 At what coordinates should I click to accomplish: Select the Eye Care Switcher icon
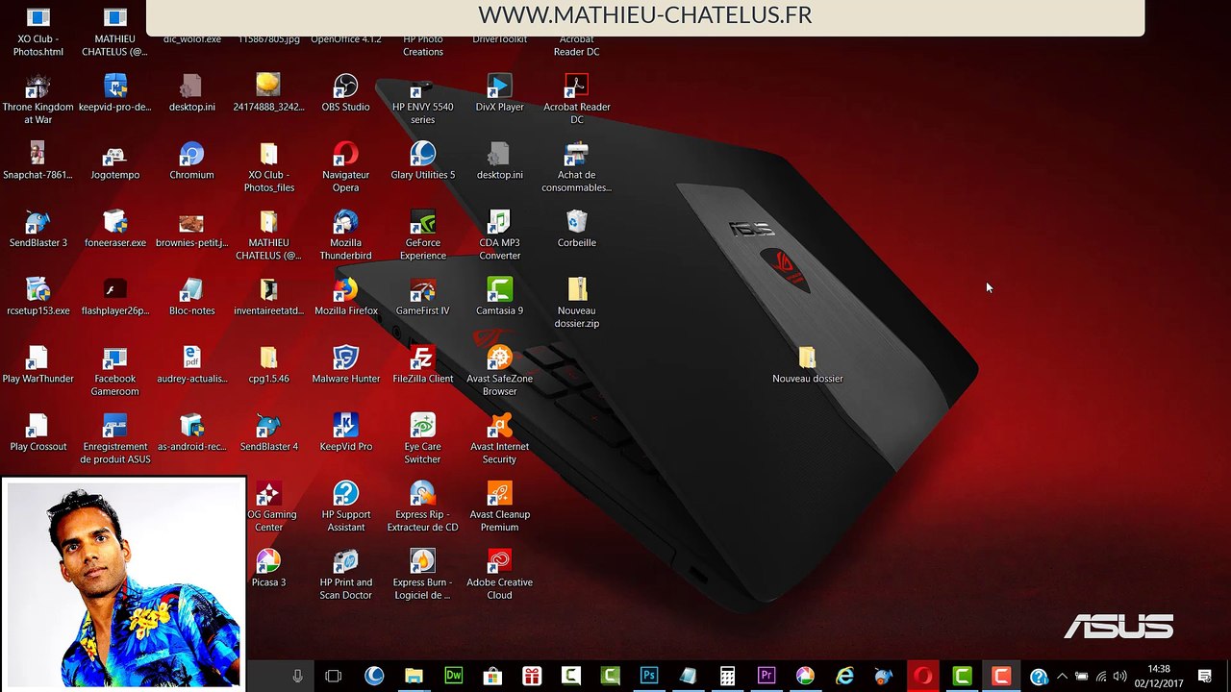click(x=422, y=439)
